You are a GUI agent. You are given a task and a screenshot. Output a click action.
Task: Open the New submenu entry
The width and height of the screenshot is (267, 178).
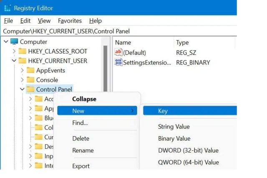coord(97,111)
